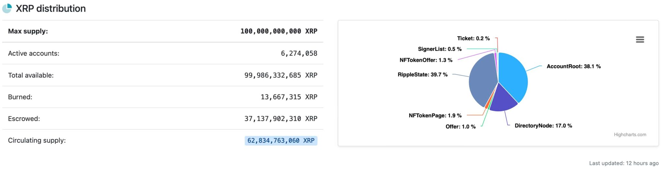Click the Last updated timestamp text

(624, 163)
